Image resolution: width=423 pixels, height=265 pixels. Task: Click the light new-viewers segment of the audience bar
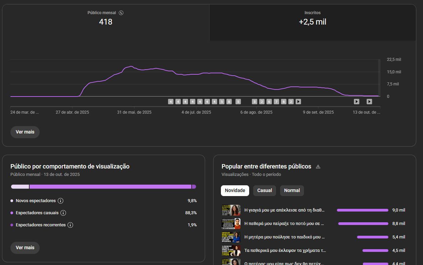(x=20, y=187)
